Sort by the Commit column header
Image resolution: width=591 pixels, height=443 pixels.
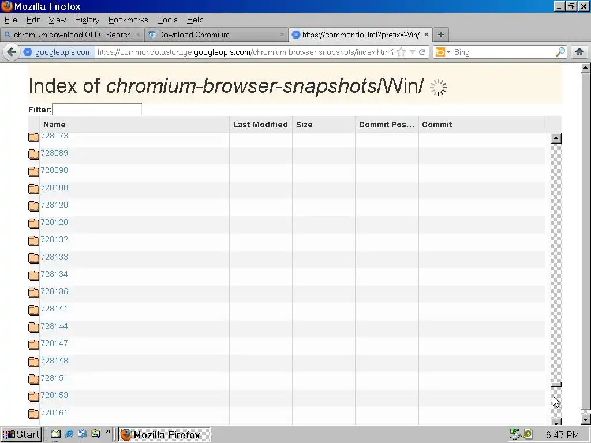pos(482,125)
